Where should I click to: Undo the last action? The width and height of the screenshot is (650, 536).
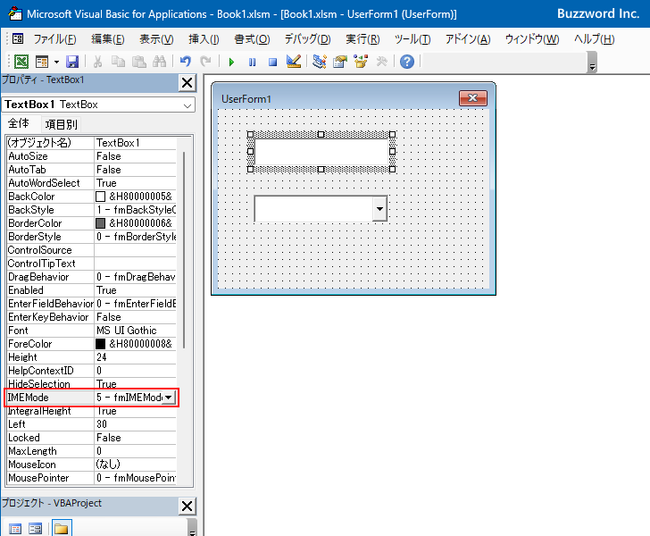click(x=186, y=62)
